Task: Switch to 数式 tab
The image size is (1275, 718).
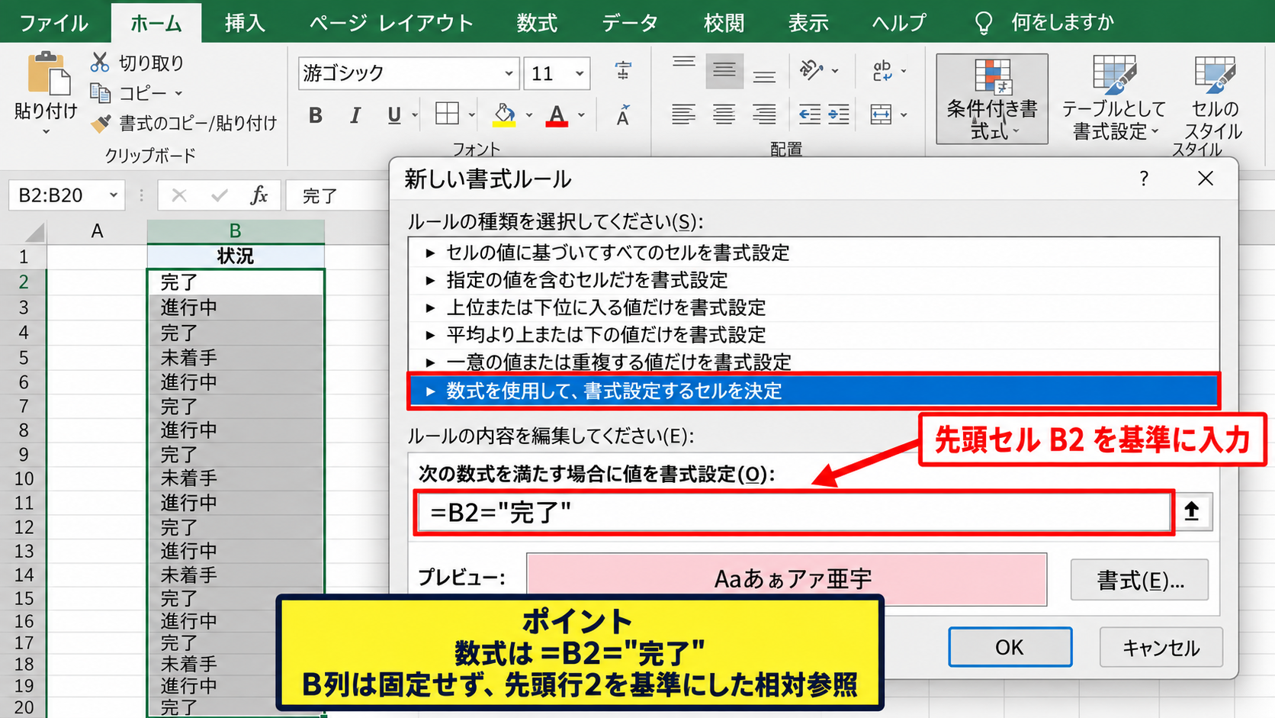Action: [537, 23]
